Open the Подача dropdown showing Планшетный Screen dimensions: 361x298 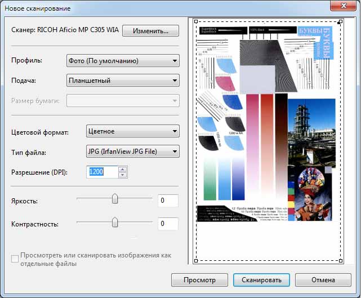tap(123, 81)
